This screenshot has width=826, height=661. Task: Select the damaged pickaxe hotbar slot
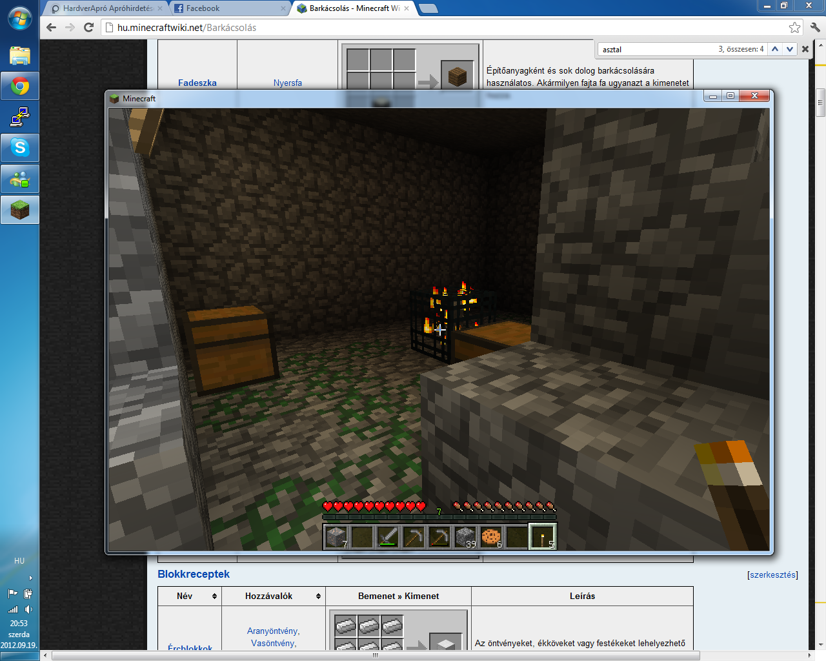(439, 536)
